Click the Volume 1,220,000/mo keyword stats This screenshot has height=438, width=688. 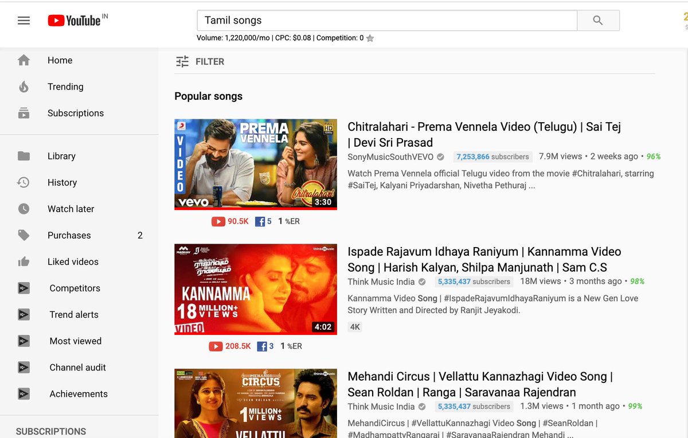click(x=280, y=38)
